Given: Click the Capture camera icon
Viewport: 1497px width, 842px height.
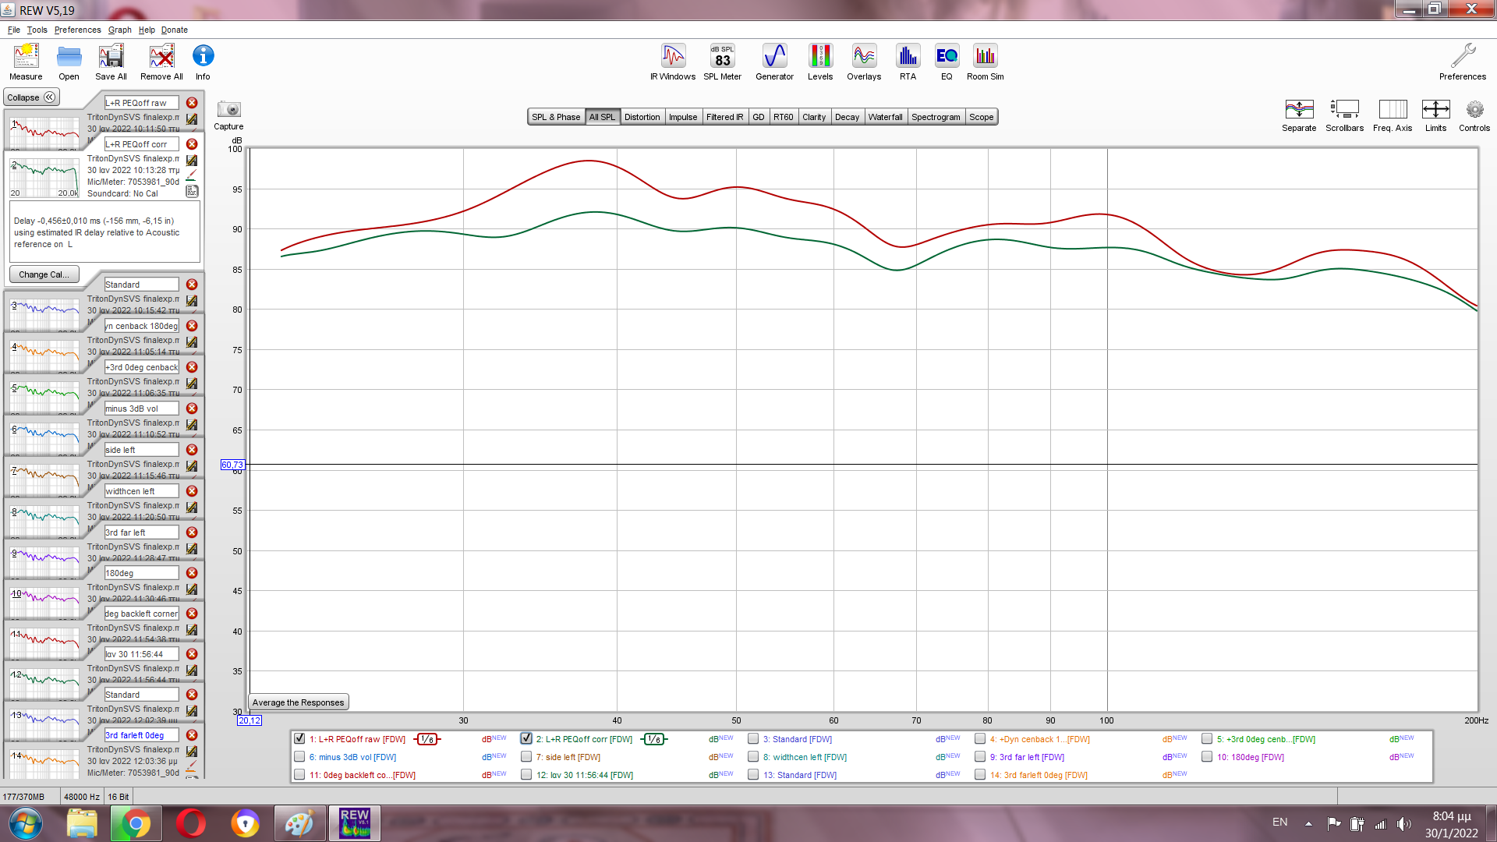Looking at the screenshot, I should 228,110.
